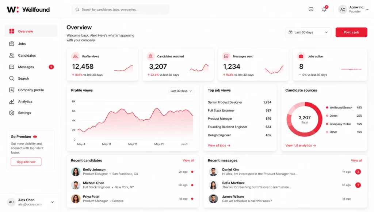Click the 3,207 candidates reached card value
Image resolution: width=374 pixels, height=212 pixels.
click(158, 67)
